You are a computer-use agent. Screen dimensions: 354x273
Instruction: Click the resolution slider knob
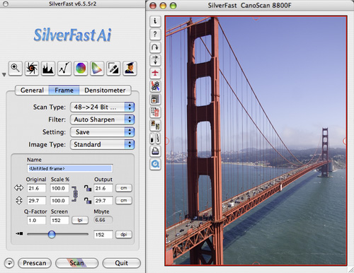[x=52, y=234]
